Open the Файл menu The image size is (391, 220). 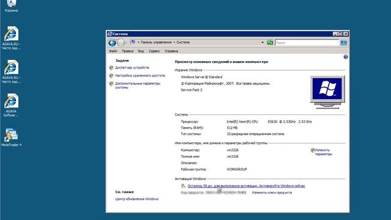click(x=113, y=51)
